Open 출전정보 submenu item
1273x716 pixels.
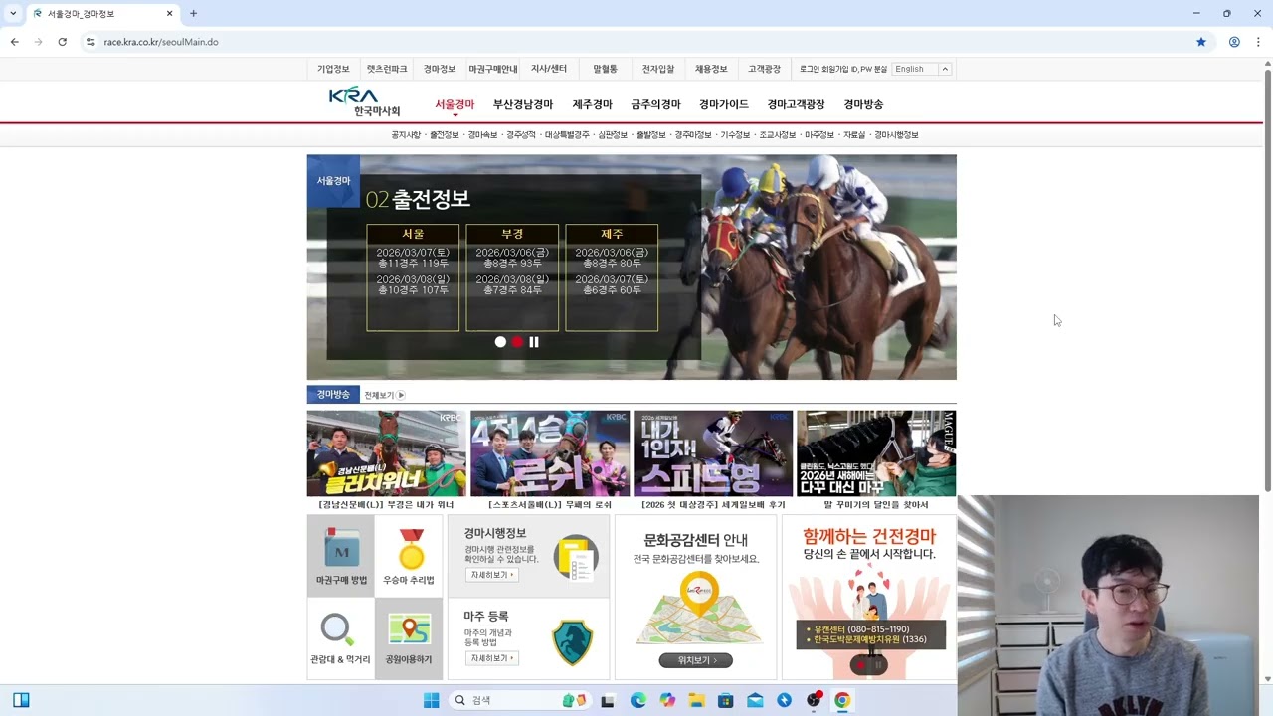(x=445, y=134)
